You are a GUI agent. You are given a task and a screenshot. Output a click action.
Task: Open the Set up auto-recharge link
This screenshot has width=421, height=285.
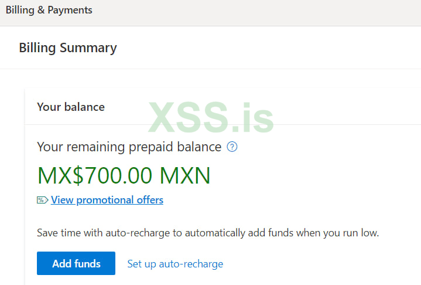[x=175, y=264]
